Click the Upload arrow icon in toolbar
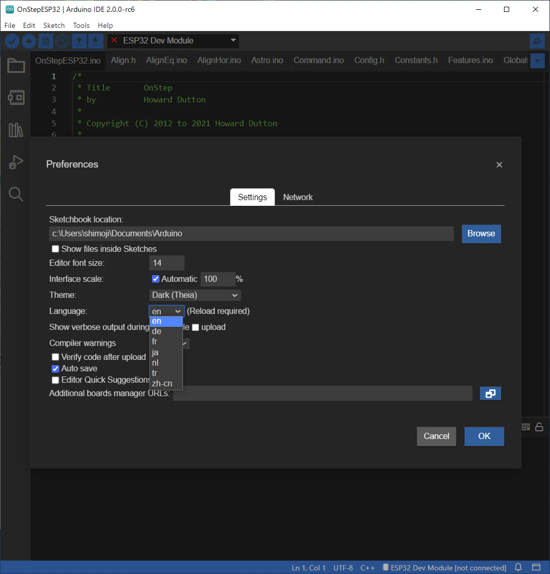This screenshot has width=550, height=574. pyautogui.click(x=29, y=41)
